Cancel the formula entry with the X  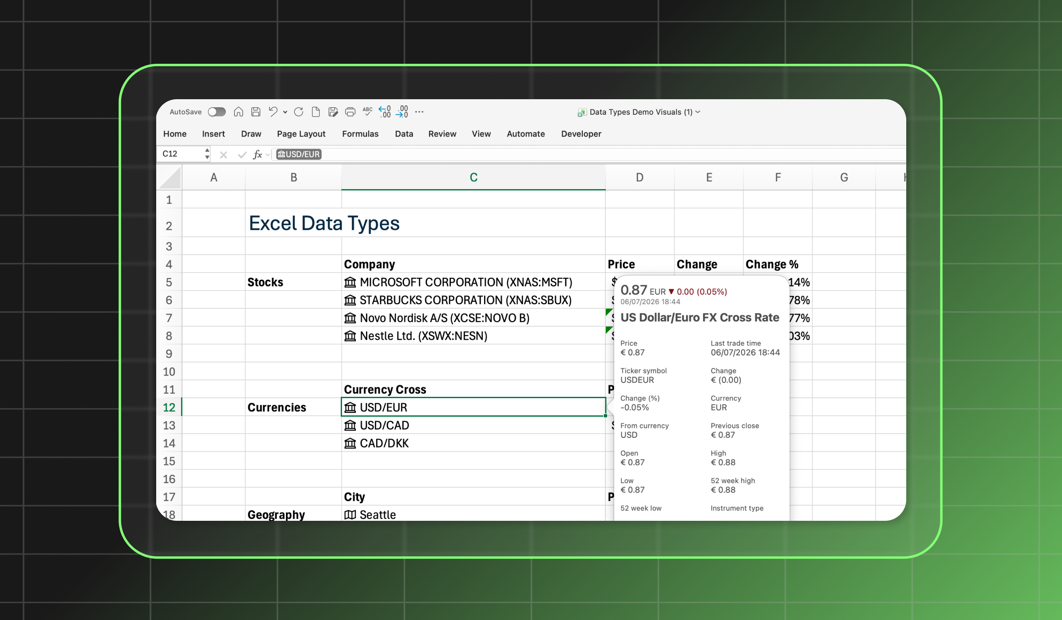pyautogui.click(x=223, y=154)
